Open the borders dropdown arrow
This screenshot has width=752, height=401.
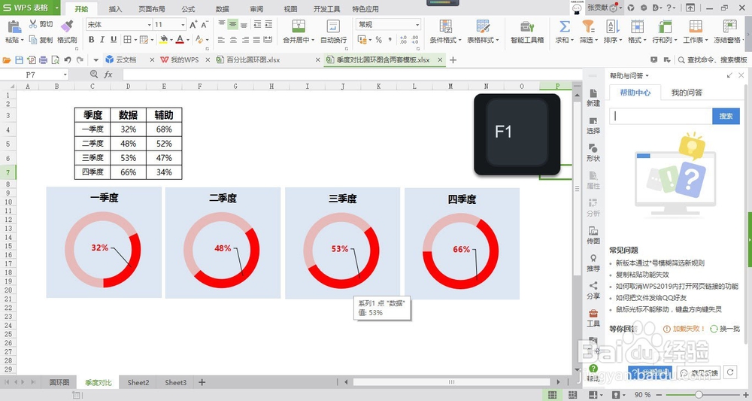(x=135, y=40)
